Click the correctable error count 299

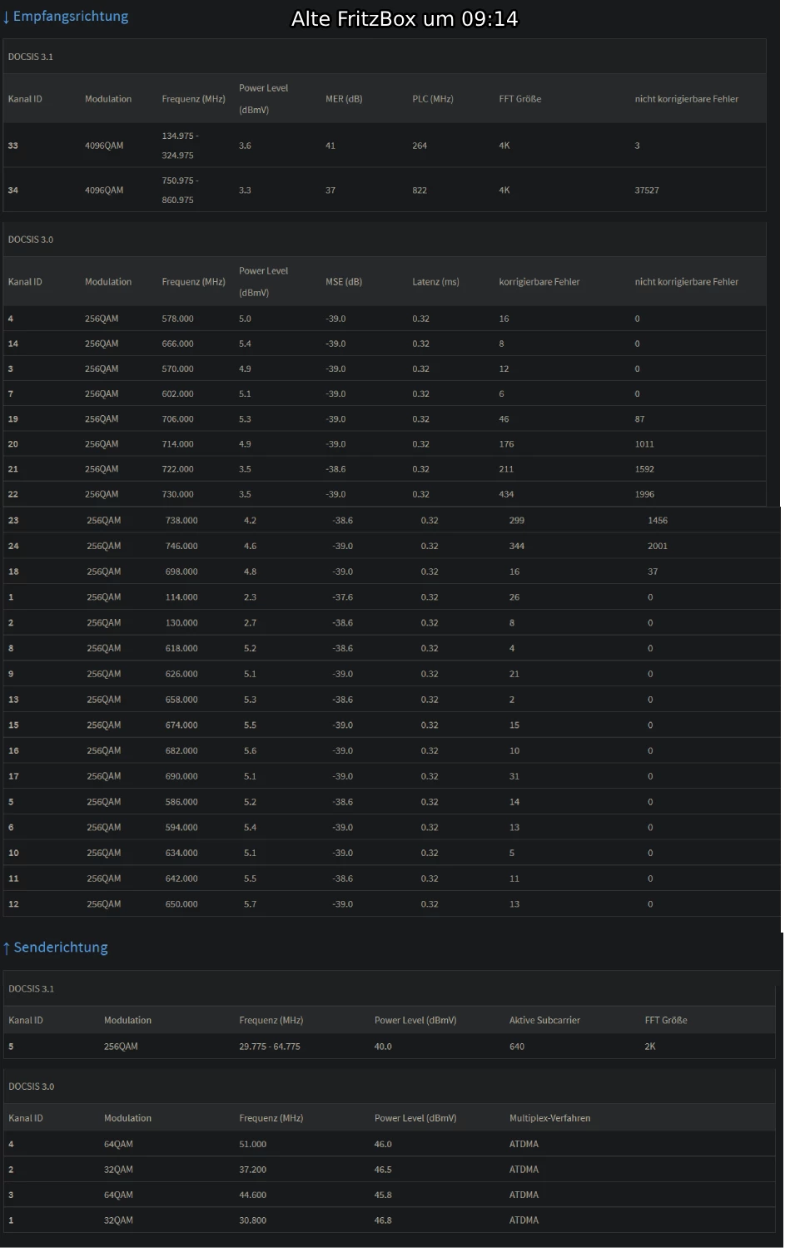point(517,521)
